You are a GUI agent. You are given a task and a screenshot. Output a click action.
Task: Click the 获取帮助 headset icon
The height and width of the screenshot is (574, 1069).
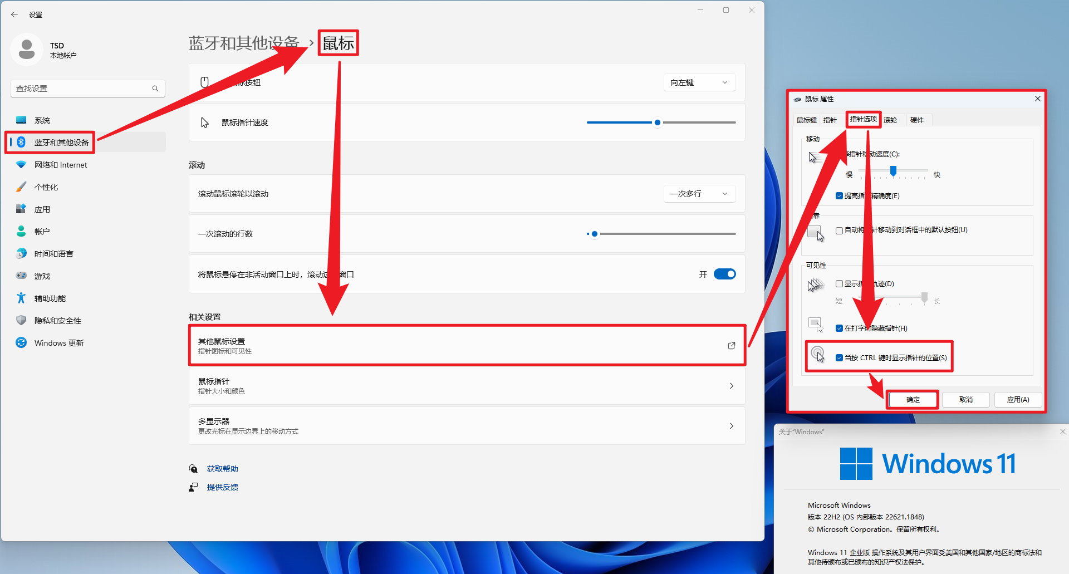[193, 469]
